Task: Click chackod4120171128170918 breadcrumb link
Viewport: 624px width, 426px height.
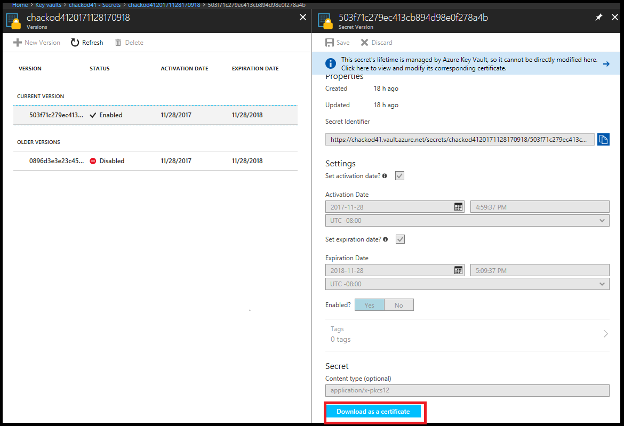Action: click(x=164, y=5)
